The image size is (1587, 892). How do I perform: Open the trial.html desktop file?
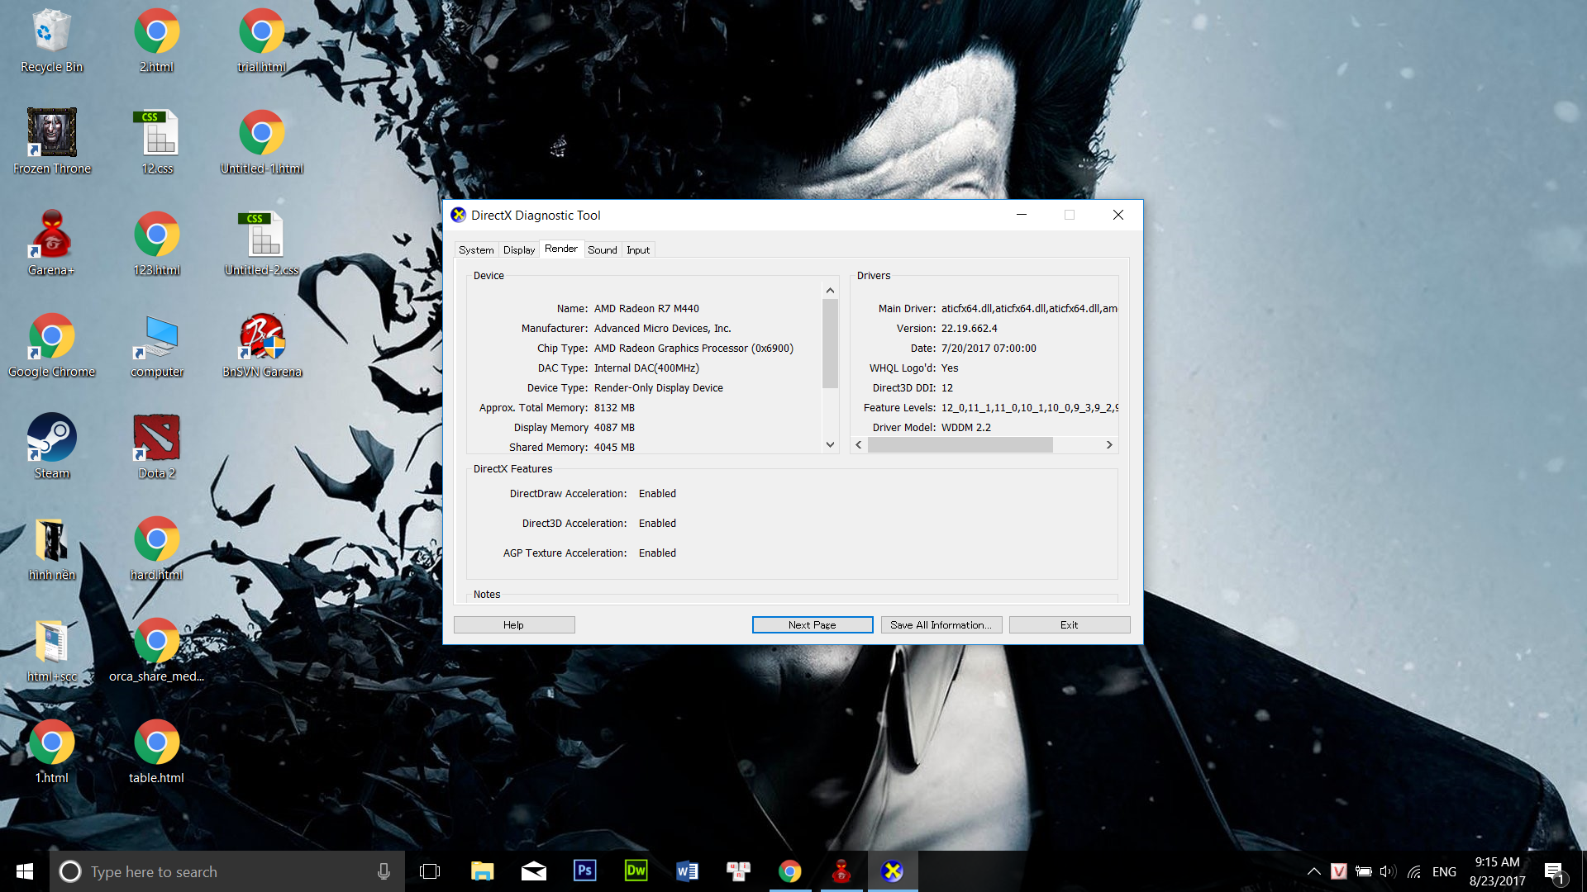(x=261, y=41)
